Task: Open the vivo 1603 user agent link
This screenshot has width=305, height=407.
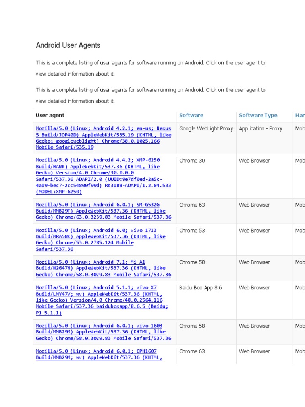Action: tap(104, 332)
